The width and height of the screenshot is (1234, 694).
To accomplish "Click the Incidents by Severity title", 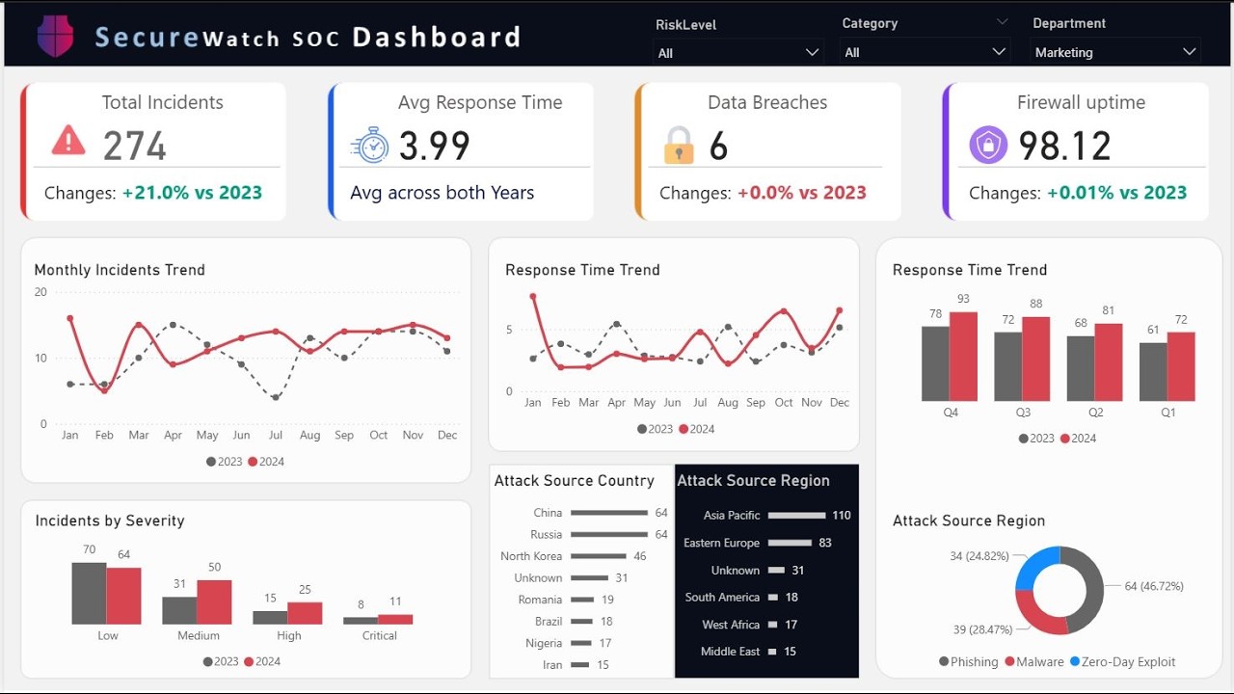I will (x=110, y=520).
